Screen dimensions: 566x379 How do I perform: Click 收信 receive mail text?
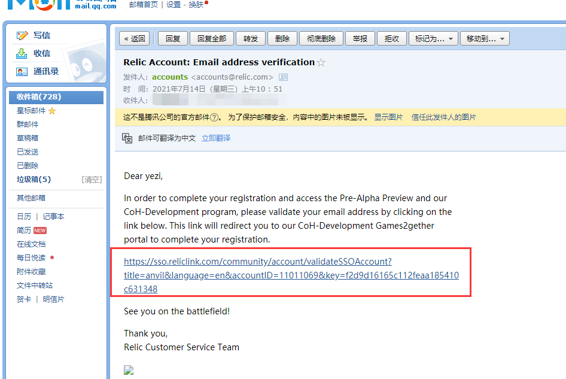42,53
